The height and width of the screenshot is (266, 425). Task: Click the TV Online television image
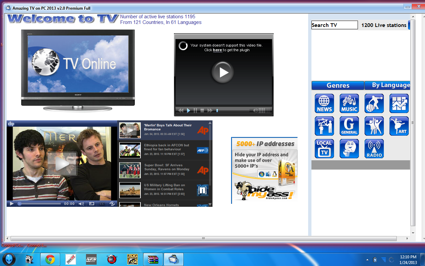tap(78, 70)
